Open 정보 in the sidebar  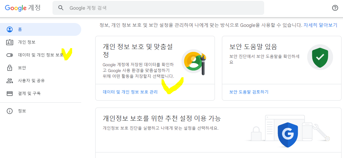(x=40, y=111)
